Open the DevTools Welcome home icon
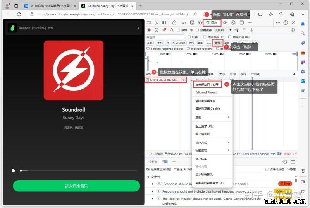Image resolution: width=310 pixels, height=208 pixels. 174,23
